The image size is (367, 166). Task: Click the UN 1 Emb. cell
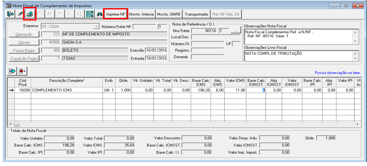click(109, 90)
